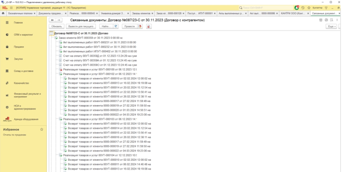Click the back arrow navigation button
This screenshot has width=343, height=172.
pos(52,20)
